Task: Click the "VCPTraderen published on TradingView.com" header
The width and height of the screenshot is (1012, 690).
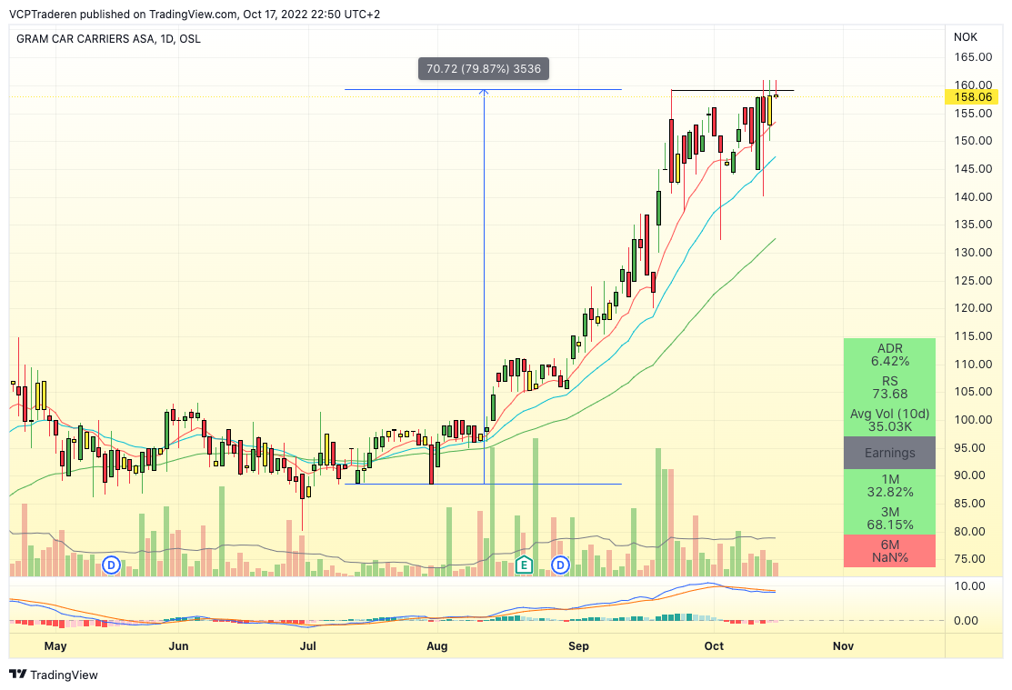Action: [x=124, y=15]
